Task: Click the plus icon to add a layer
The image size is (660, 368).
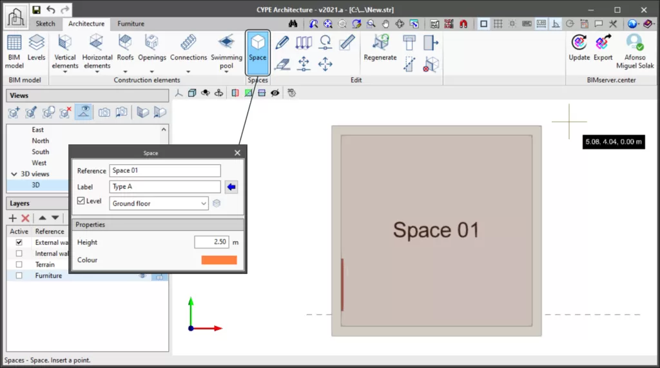Action: click(12, 218)
